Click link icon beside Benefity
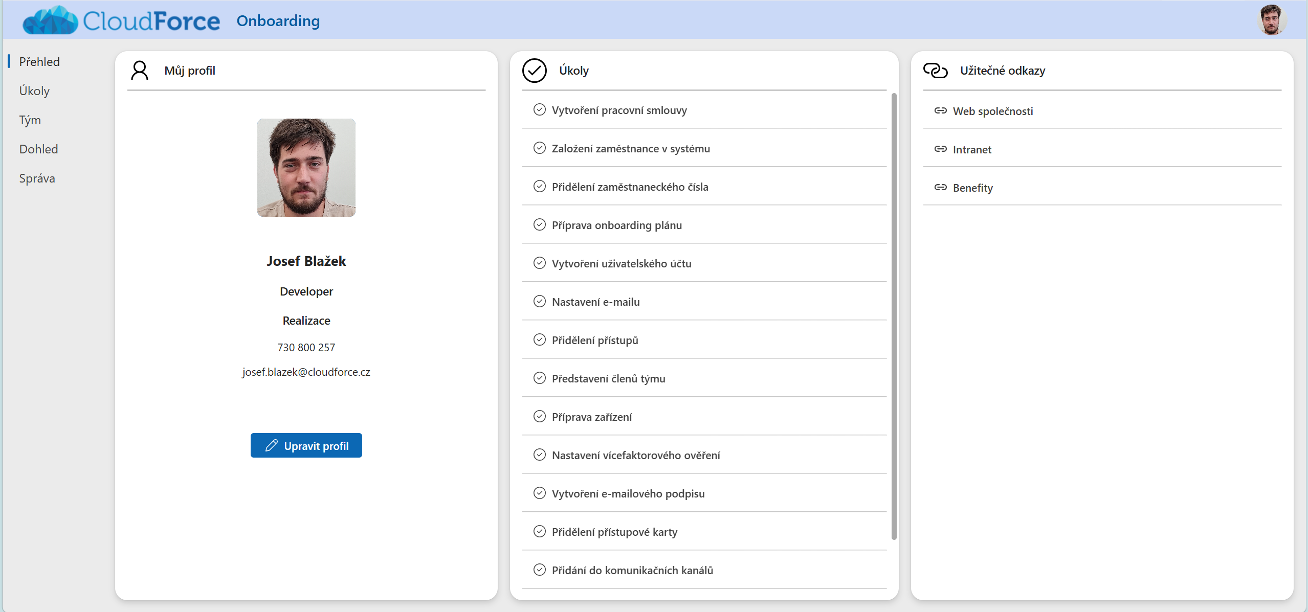 940,188
